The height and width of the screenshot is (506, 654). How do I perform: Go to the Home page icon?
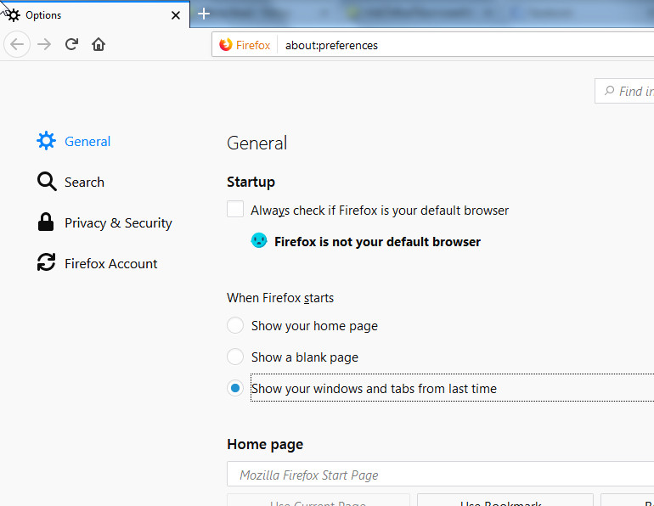click(99, 44)
